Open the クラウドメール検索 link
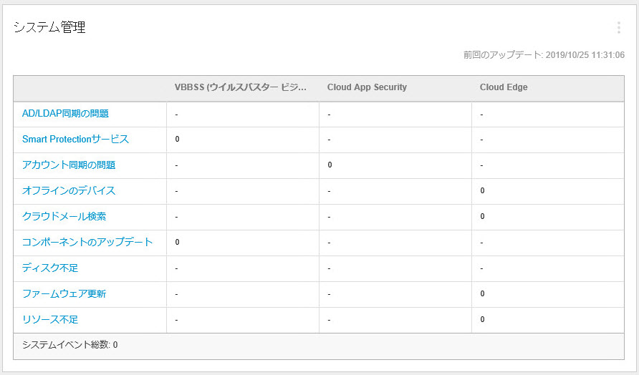Image resolution: width=639 pixels, height=375 pixels. click(x=64, y=216)
